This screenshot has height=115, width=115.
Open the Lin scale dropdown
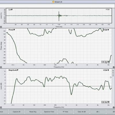(x=11, y=10)
